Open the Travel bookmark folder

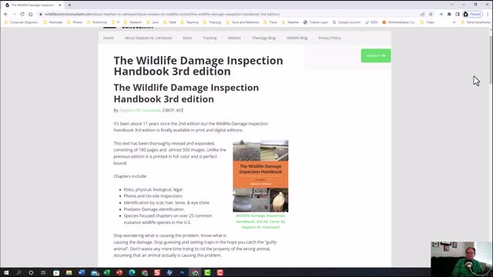tap(270, 22)
